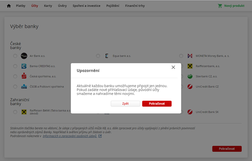
Task: Select ČSOB a Poštovní spořitelna radio button
Action: [15, 87]
